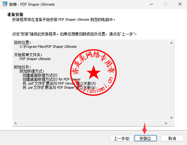Click the line ending 'for PDF Viewer'
This screenshot has height=145, width=187.
point(52,79)
